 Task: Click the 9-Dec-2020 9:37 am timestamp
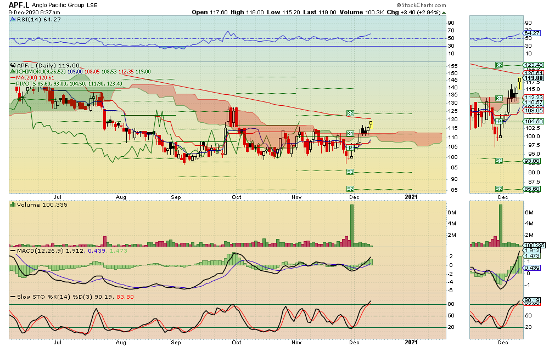[34, 12]
